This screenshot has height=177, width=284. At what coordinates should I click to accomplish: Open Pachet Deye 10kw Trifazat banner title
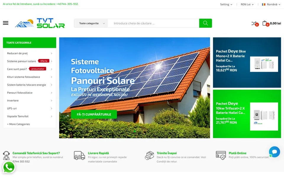coord(230,108)
